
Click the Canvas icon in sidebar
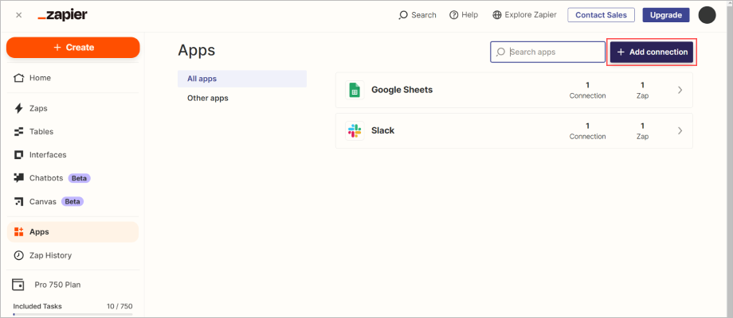point(18,201)
